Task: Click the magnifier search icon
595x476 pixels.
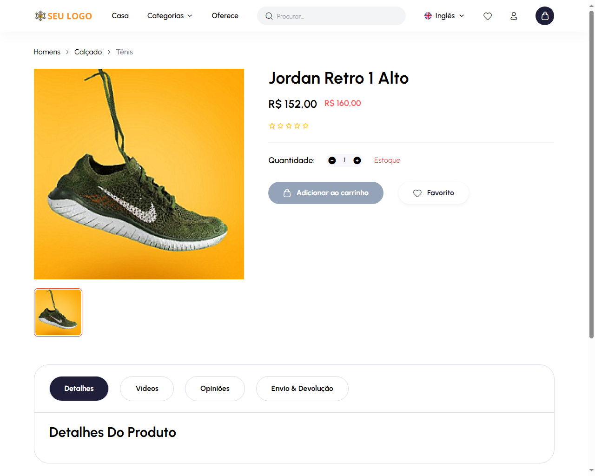Action: 269,16
